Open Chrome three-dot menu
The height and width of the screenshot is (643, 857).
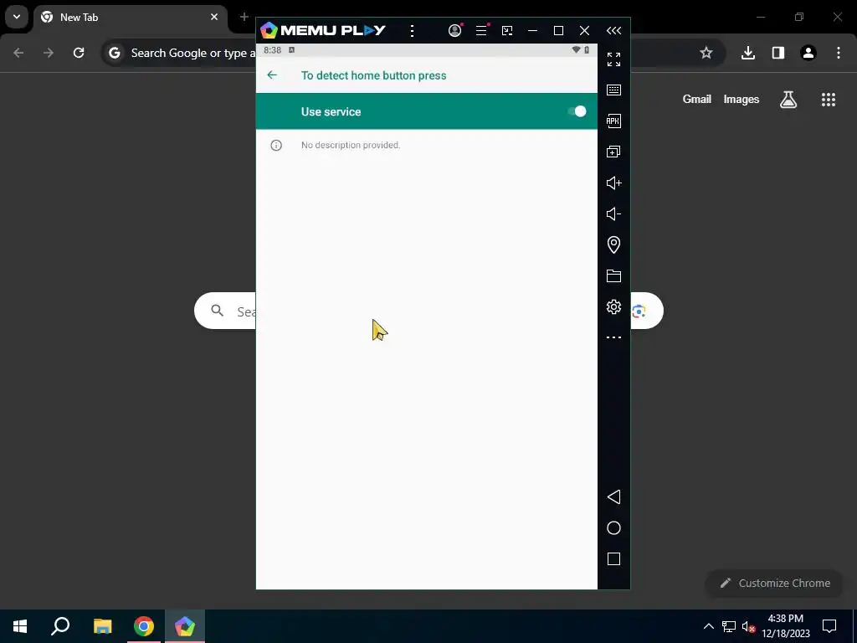839,53
